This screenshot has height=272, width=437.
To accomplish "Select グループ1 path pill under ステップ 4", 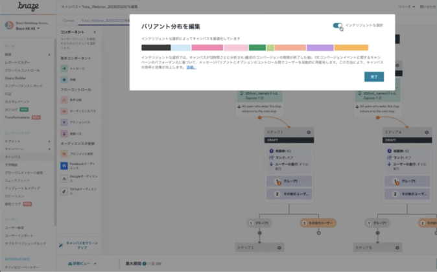I will click(x=377, y=223).
